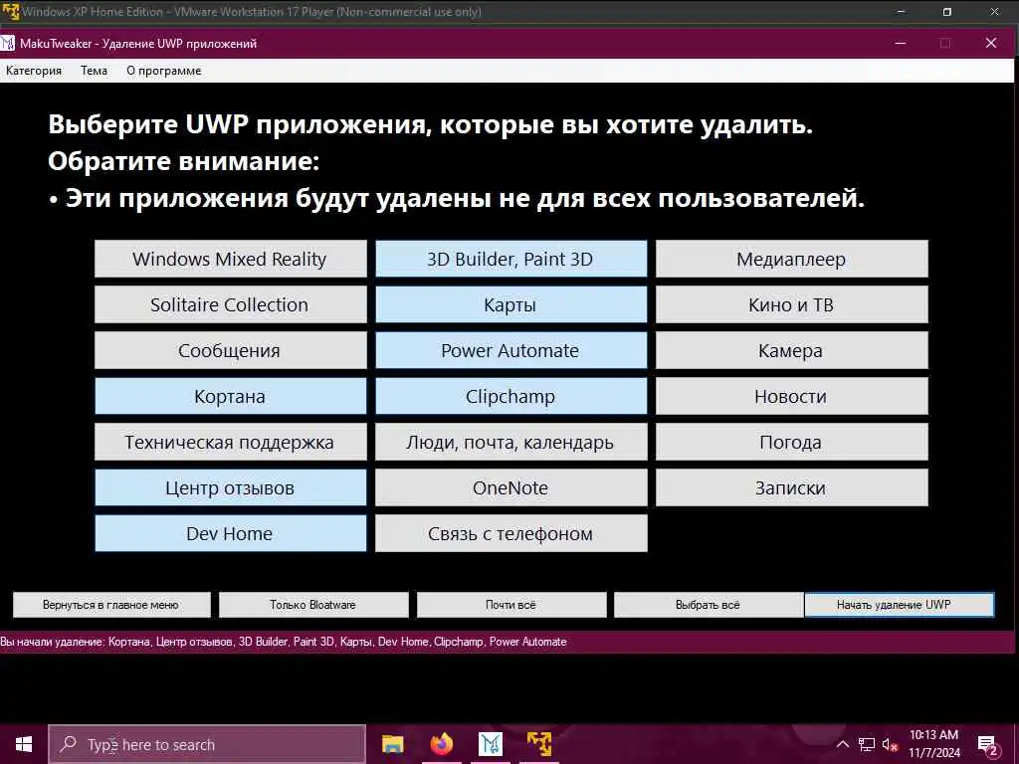Click VMware Player taskbar icon
1019x764 pixels.
pyautogui.click(x=539, y=744)
